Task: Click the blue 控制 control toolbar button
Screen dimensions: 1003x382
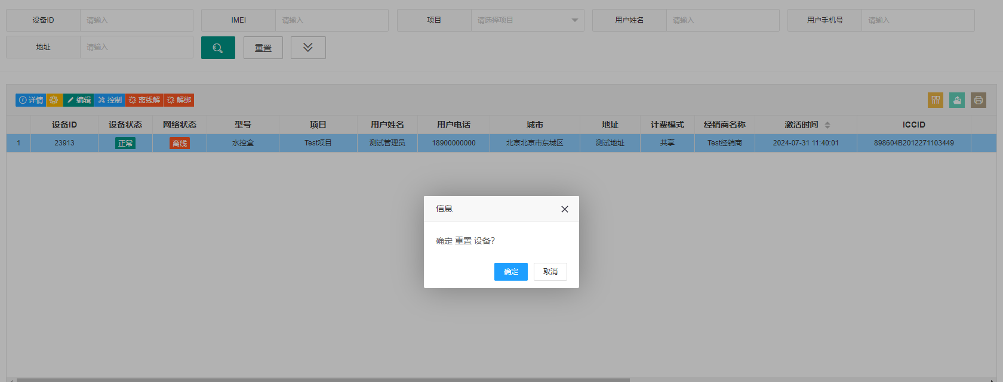Action: click(x=110, y=100)
